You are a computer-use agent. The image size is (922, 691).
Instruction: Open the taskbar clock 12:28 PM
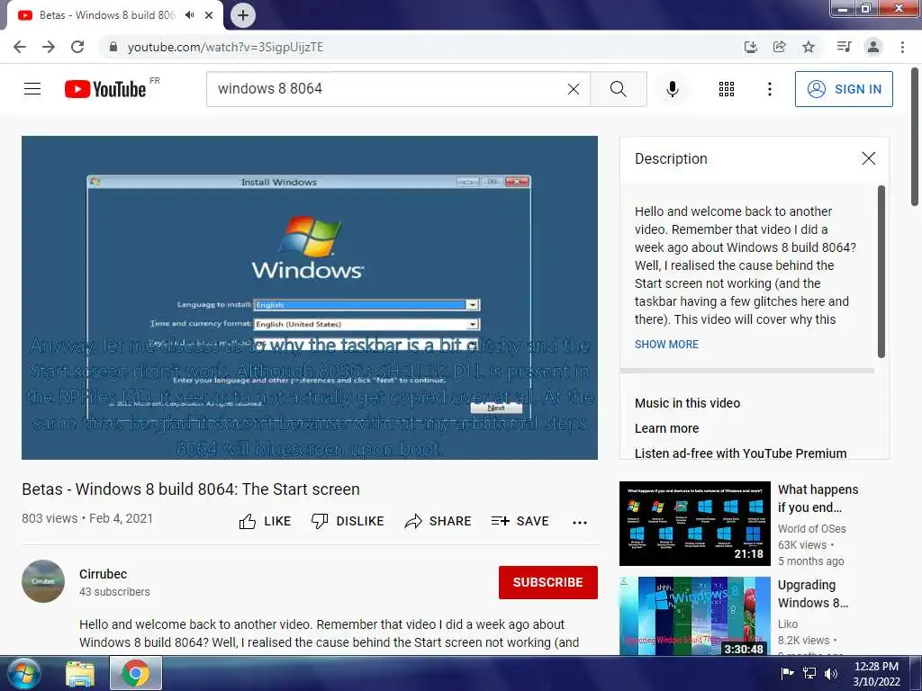pyautogui.click(x=876, y=674)
